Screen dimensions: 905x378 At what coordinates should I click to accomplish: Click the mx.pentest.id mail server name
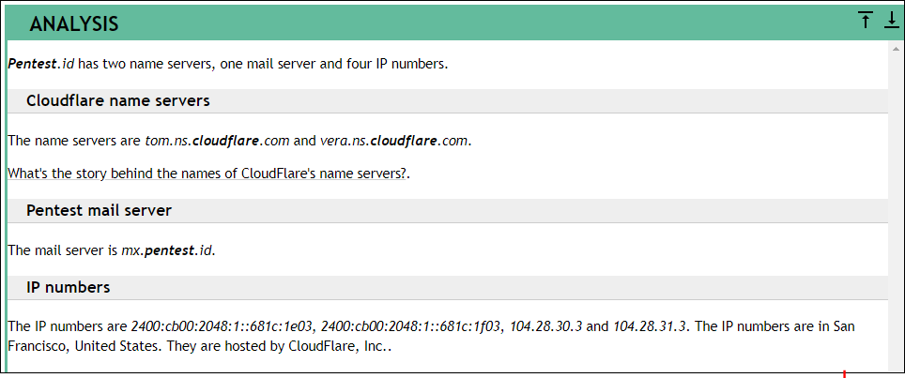tap(167, 250)
